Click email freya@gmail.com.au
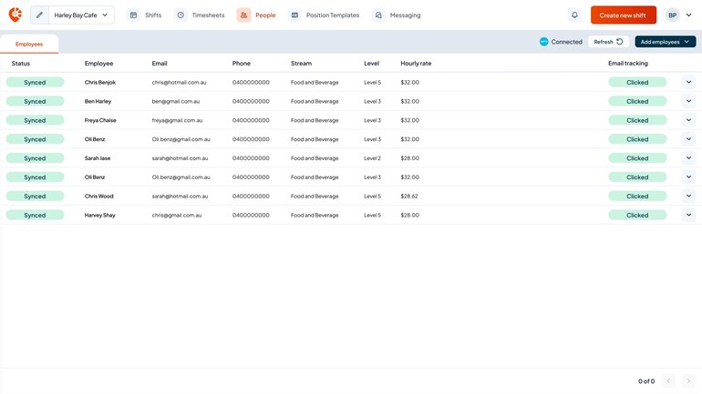The image size is (702, 394). tap(177, 120)
